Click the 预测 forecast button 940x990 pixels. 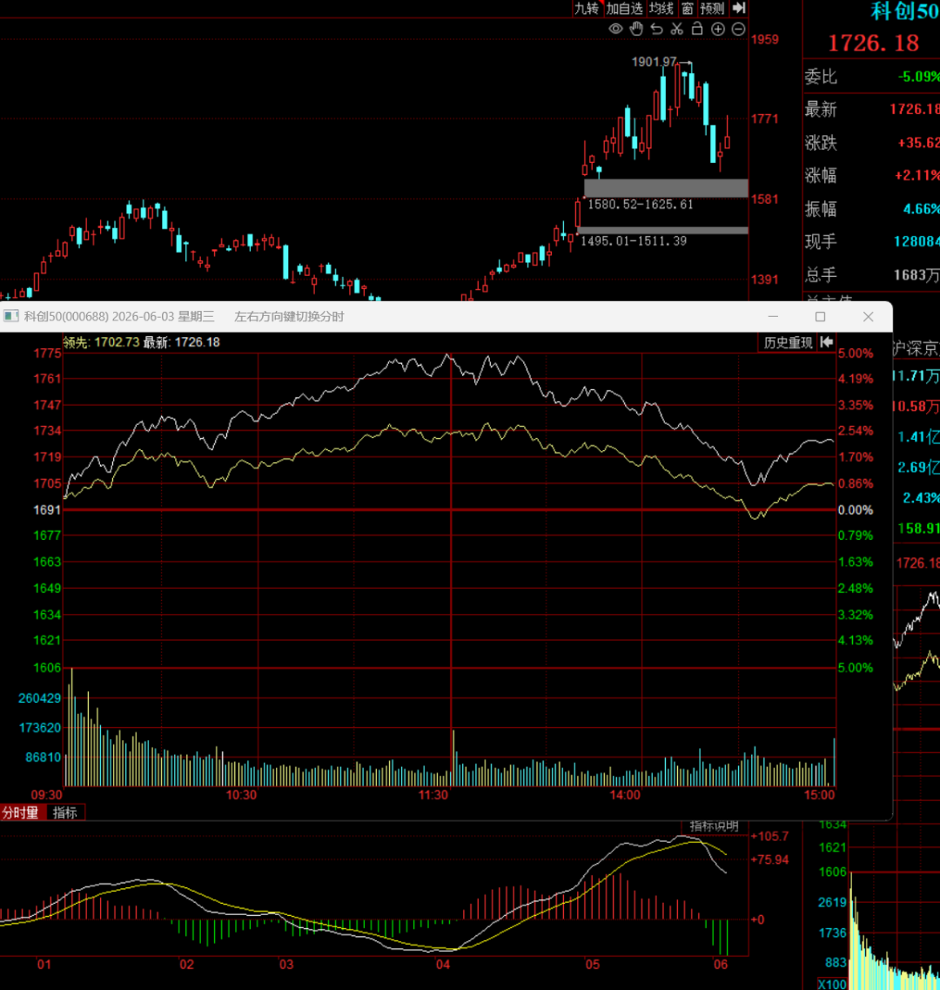coord(713,8)
